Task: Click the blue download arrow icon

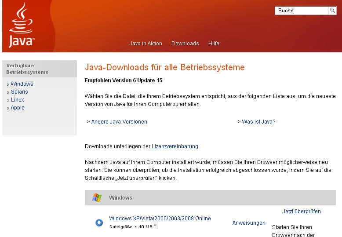Action: point(99,223)
